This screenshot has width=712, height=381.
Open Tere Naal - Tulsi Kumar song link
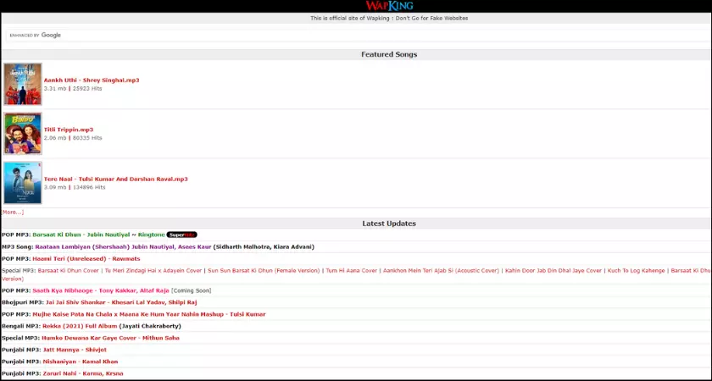[x=115, y=179]
